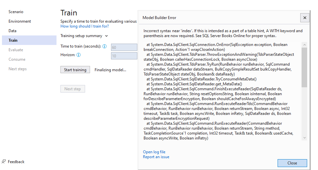318x170 pixels.
Task: Click the 'Model Builder Error' dialog title
Action: click(x=159, y=18)
